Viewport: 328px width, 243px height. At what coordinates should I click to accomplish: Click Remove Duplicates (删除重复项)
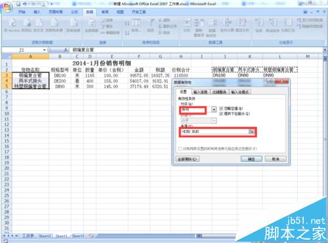199,28
